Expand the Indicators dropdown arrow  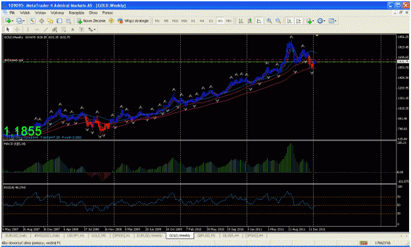[313, 21]
